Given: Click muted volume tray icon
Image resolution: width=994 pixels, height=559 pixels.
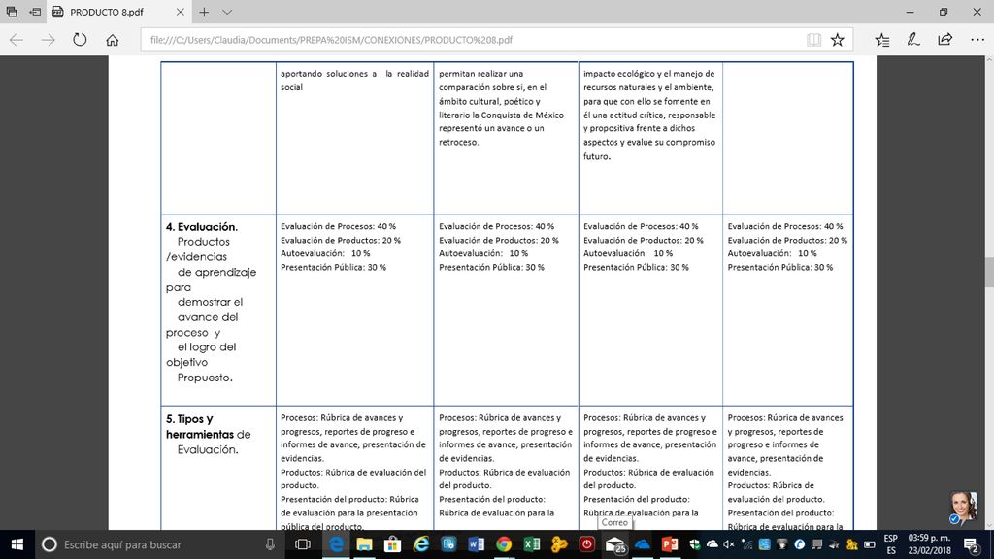Looking at the screenshot, I should tap(728, 544).
